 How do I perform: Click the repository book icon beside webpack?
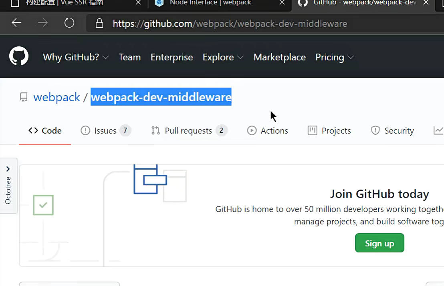point(24,97)
